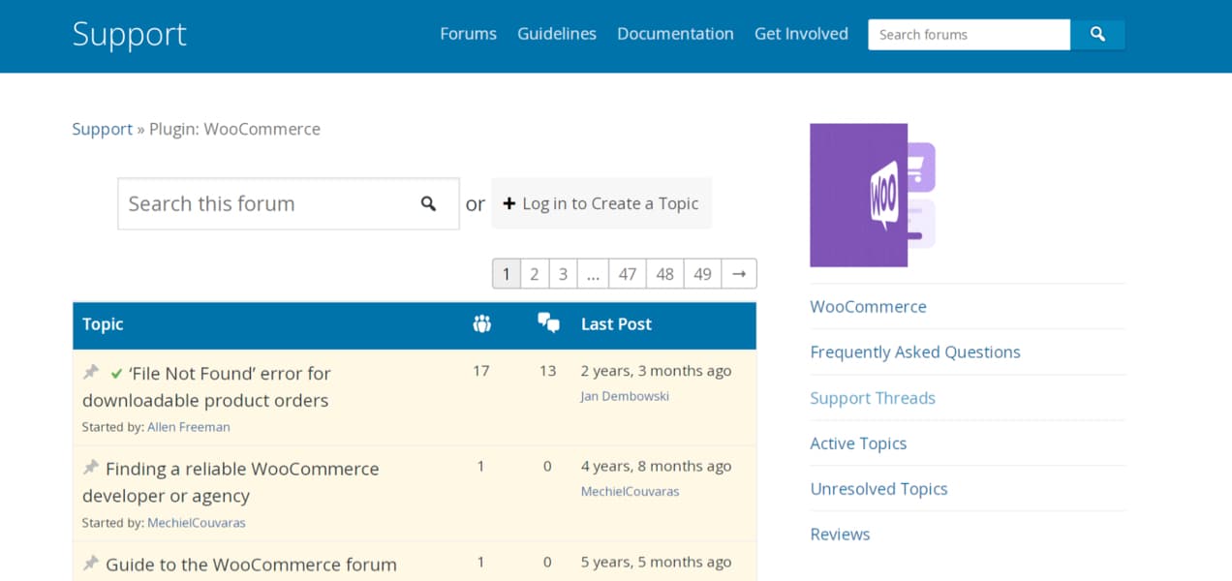1232x581 pixels.
Task: Click the magnifier icon in the forum search box
Action: coord(429,203)
